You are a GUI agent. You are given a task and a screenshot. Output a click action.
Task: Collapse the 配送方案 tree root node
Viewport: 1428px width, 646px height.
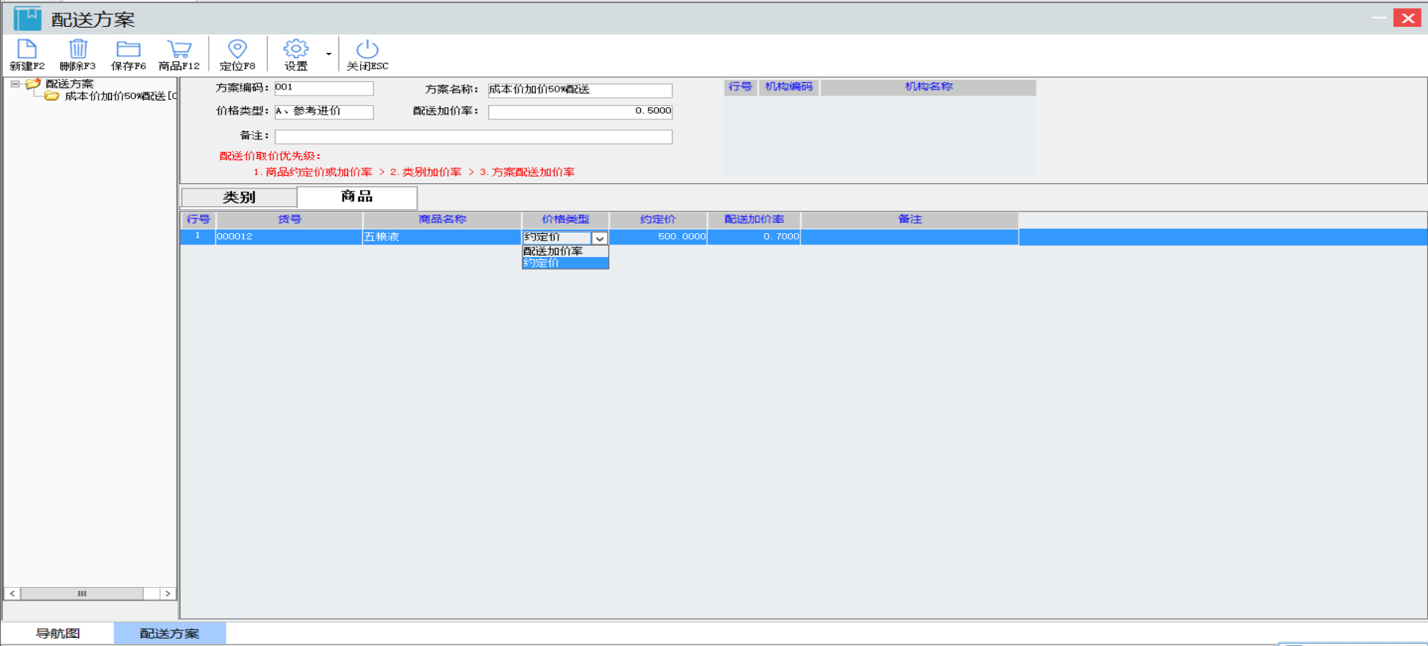coord(15,84)
